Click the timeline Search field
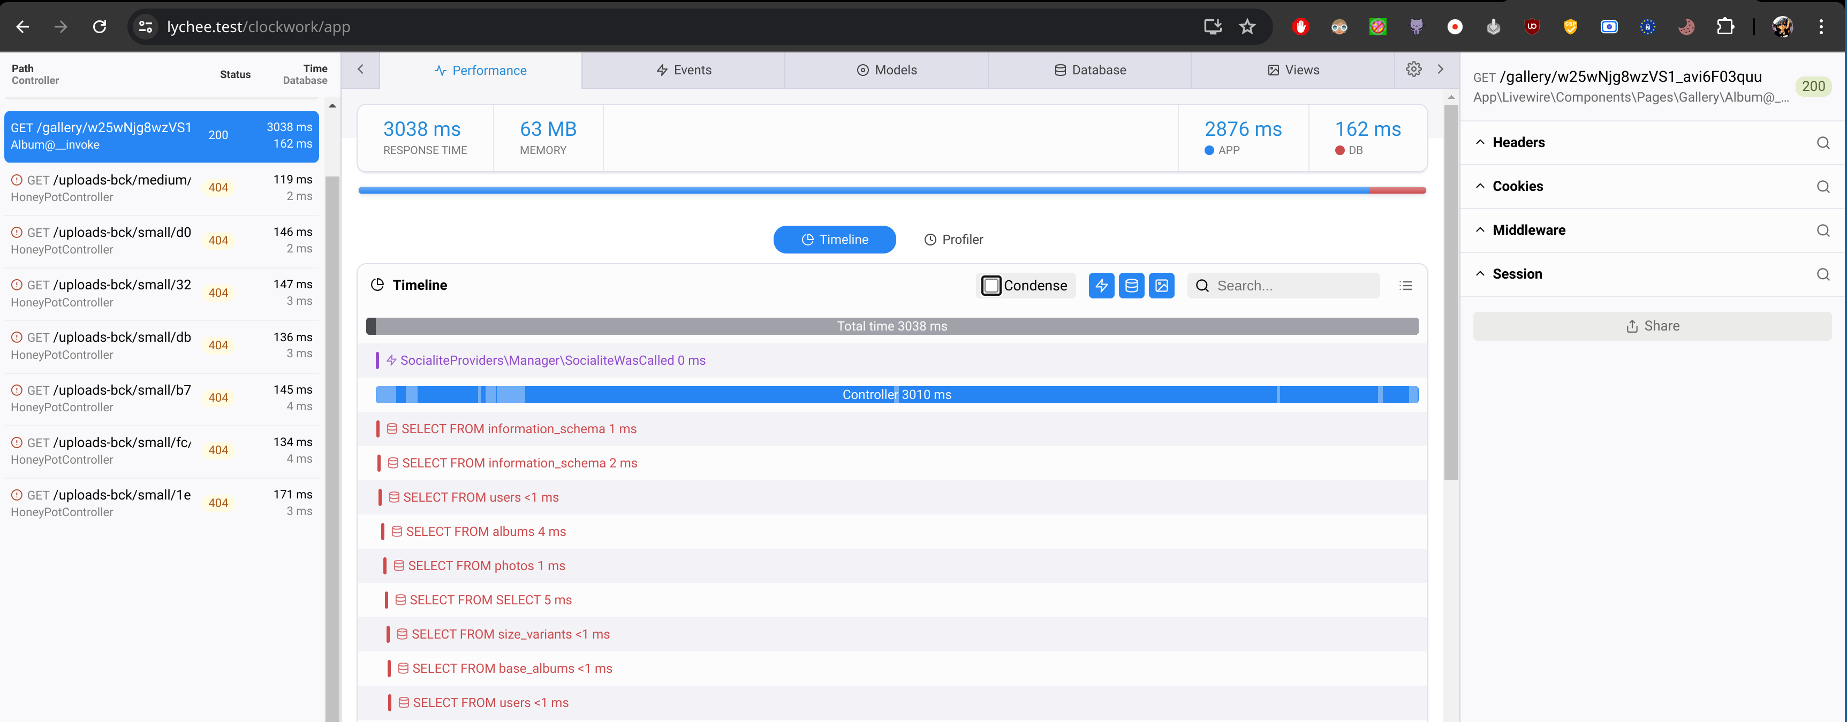The height and width of the screenshot is (722, 1847). tap(1283, 286)
